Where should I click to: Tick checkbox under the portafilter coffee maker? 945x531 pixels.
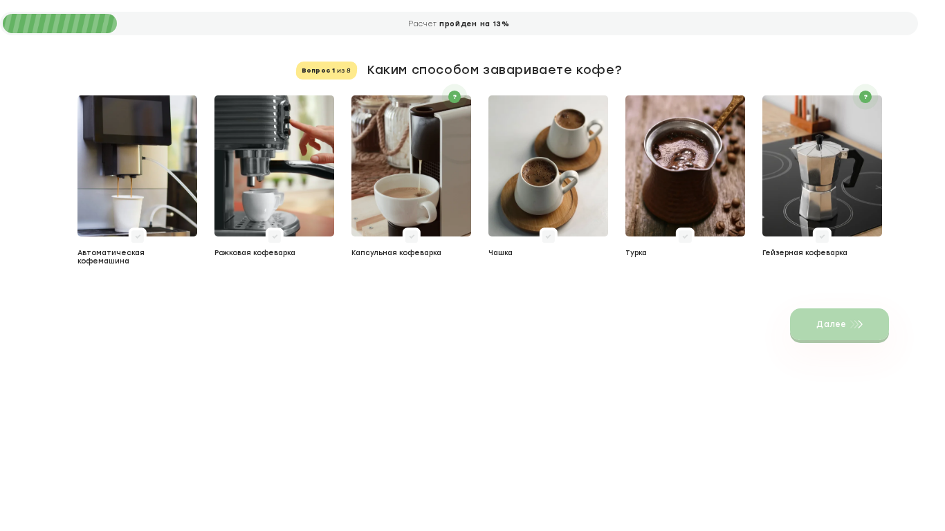point(275,236)
